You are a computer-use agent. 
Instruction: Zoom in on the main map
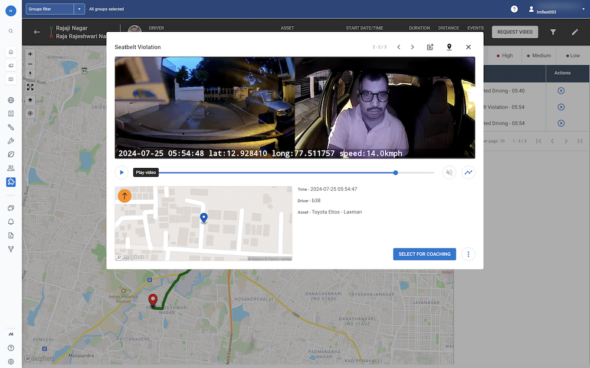[x=30, y=54]
